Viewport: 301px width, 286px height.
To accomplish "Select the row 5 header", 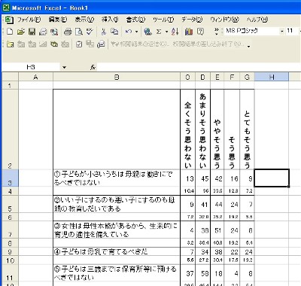I will point(10,204).
